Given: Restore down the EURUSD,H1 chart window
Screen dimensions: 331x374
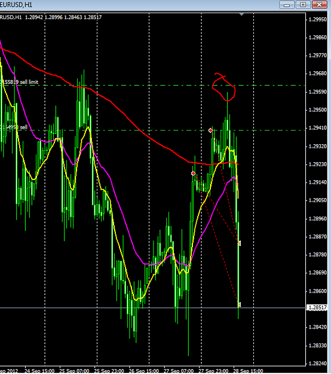Looking at the screenshot, I should pyautogui.click(x=303, y=5).
